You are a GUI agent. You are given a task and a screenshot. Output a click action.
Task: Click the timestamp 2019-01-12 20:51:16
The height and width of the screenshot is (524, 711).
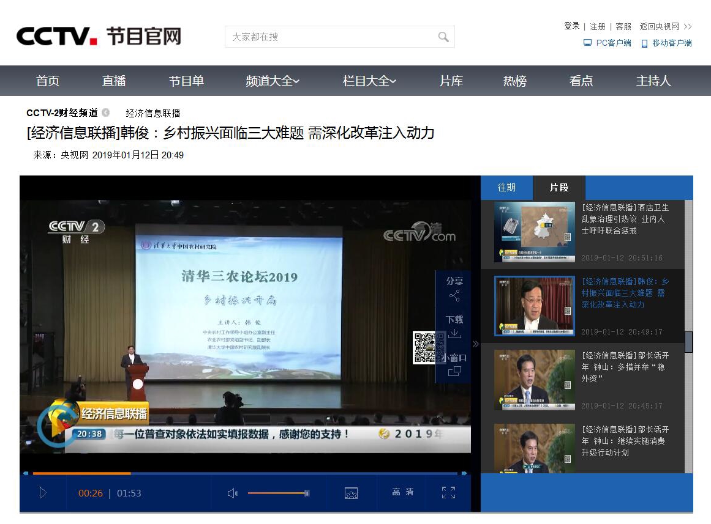click(x=622, y=257)
